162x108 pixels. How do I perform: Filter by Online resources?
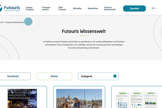[54, 76]
